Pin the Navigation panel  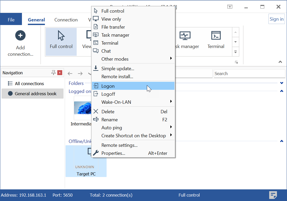tap(53, 73)
